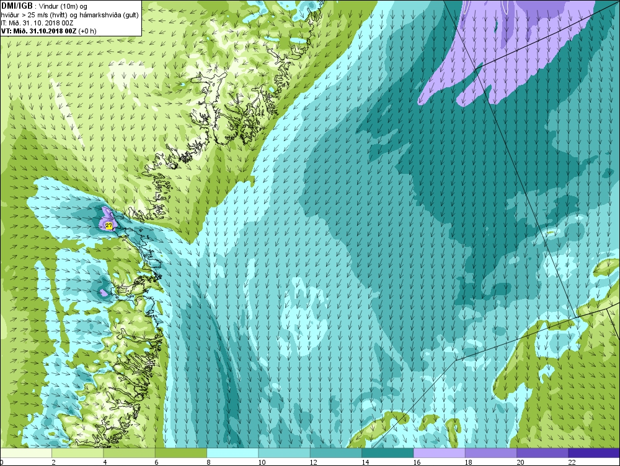Click the DMI/IGB title text
The image size is (620, 466).
click(17, 6)
